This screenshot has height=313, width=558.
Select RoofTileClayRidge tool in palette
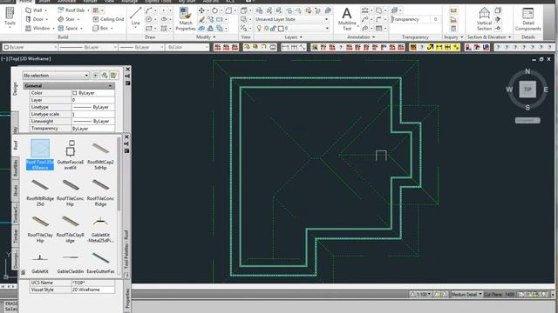click(71, 230)
